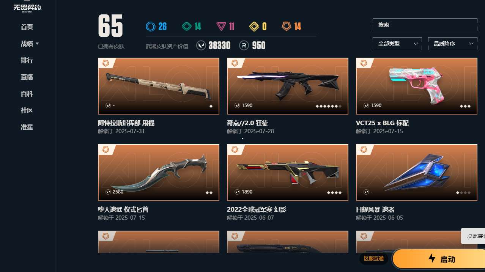Open the 全部类型 type dropdown
The height and width of the screenshot is (272, 485).
click(x=397, y=44)
